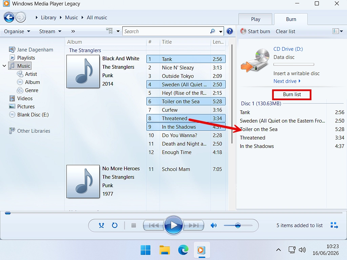The height and width of the screenshot is (260, 347).
Task: Expand the Library breadcrumb arrow
Action: coord(37,18)
